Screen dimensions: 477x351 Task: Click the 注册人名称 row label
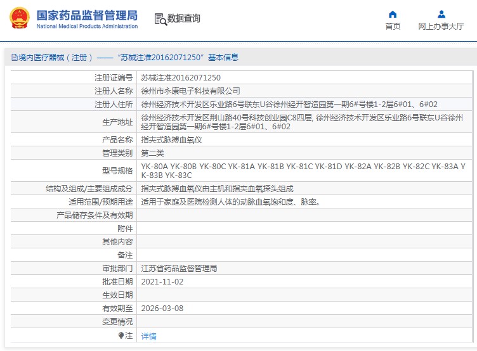[114, 91]
